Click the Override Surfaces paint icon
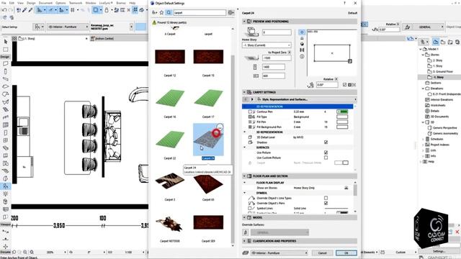The width and height of the screenshot is (461, 259). (246, 232)
